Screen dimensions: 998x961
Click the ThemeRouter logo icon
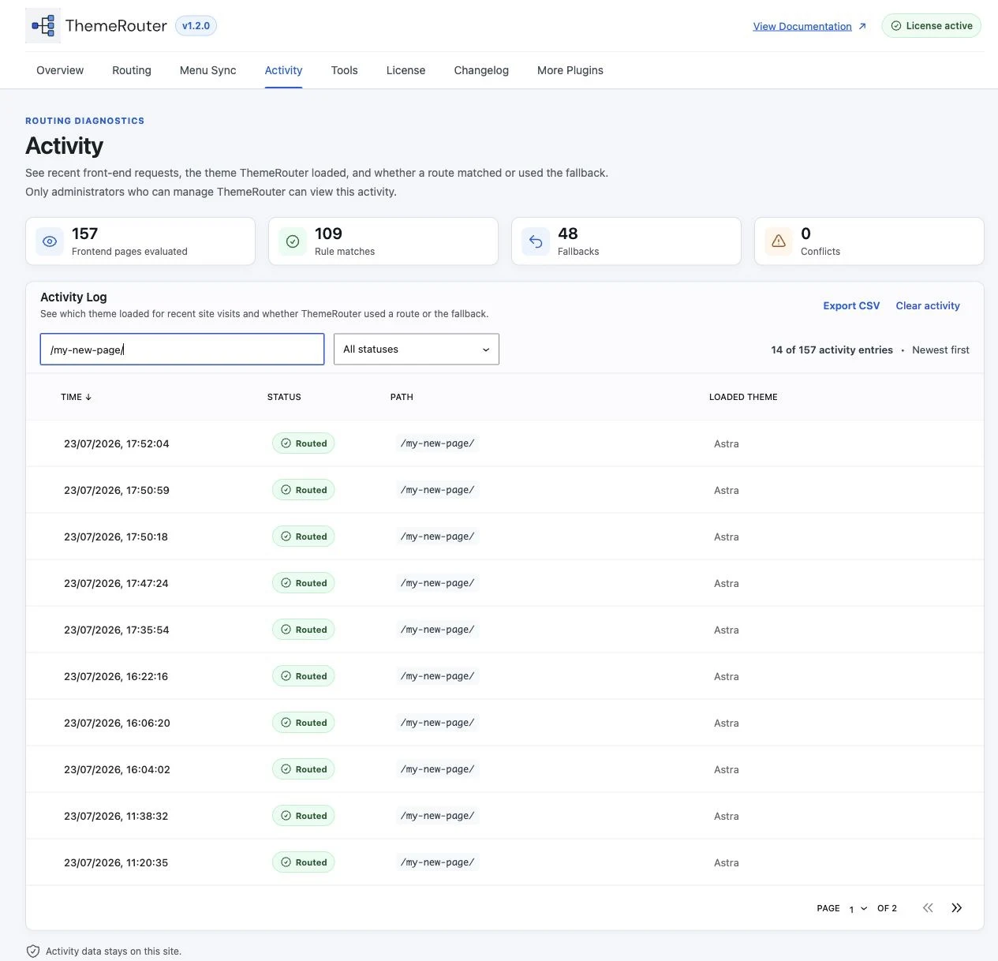tap(43, 25)
